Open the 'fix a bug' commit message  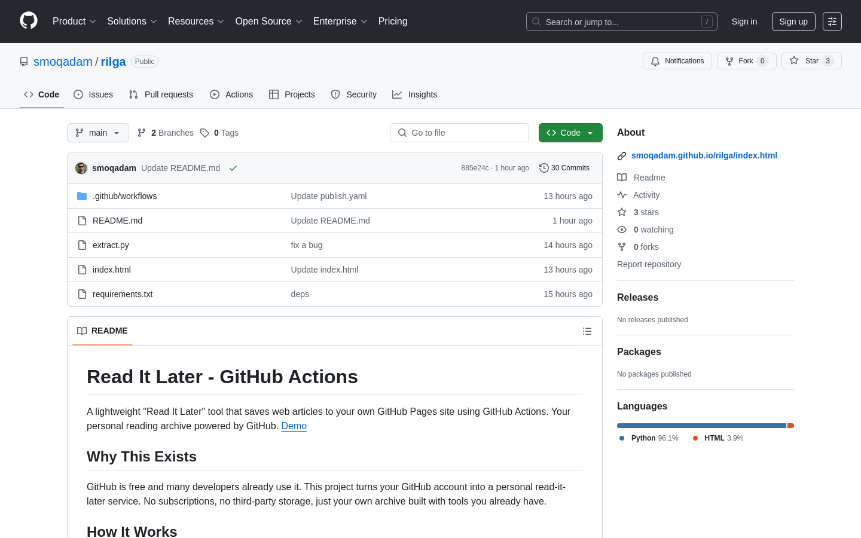point(307,245)
